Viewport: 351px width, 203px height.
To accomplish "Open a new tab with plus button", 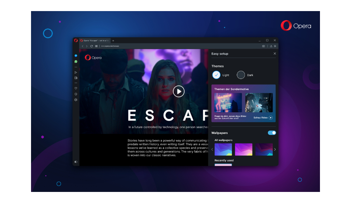I will (x=113, y=41).
